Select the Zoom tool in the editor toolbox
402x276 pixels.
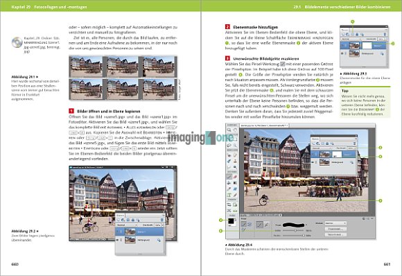tap(229, 130)
